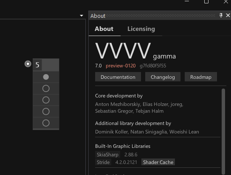Toggle the third spread circle
The width and height of the screenshot is (231, 175).
coord(46,100)
